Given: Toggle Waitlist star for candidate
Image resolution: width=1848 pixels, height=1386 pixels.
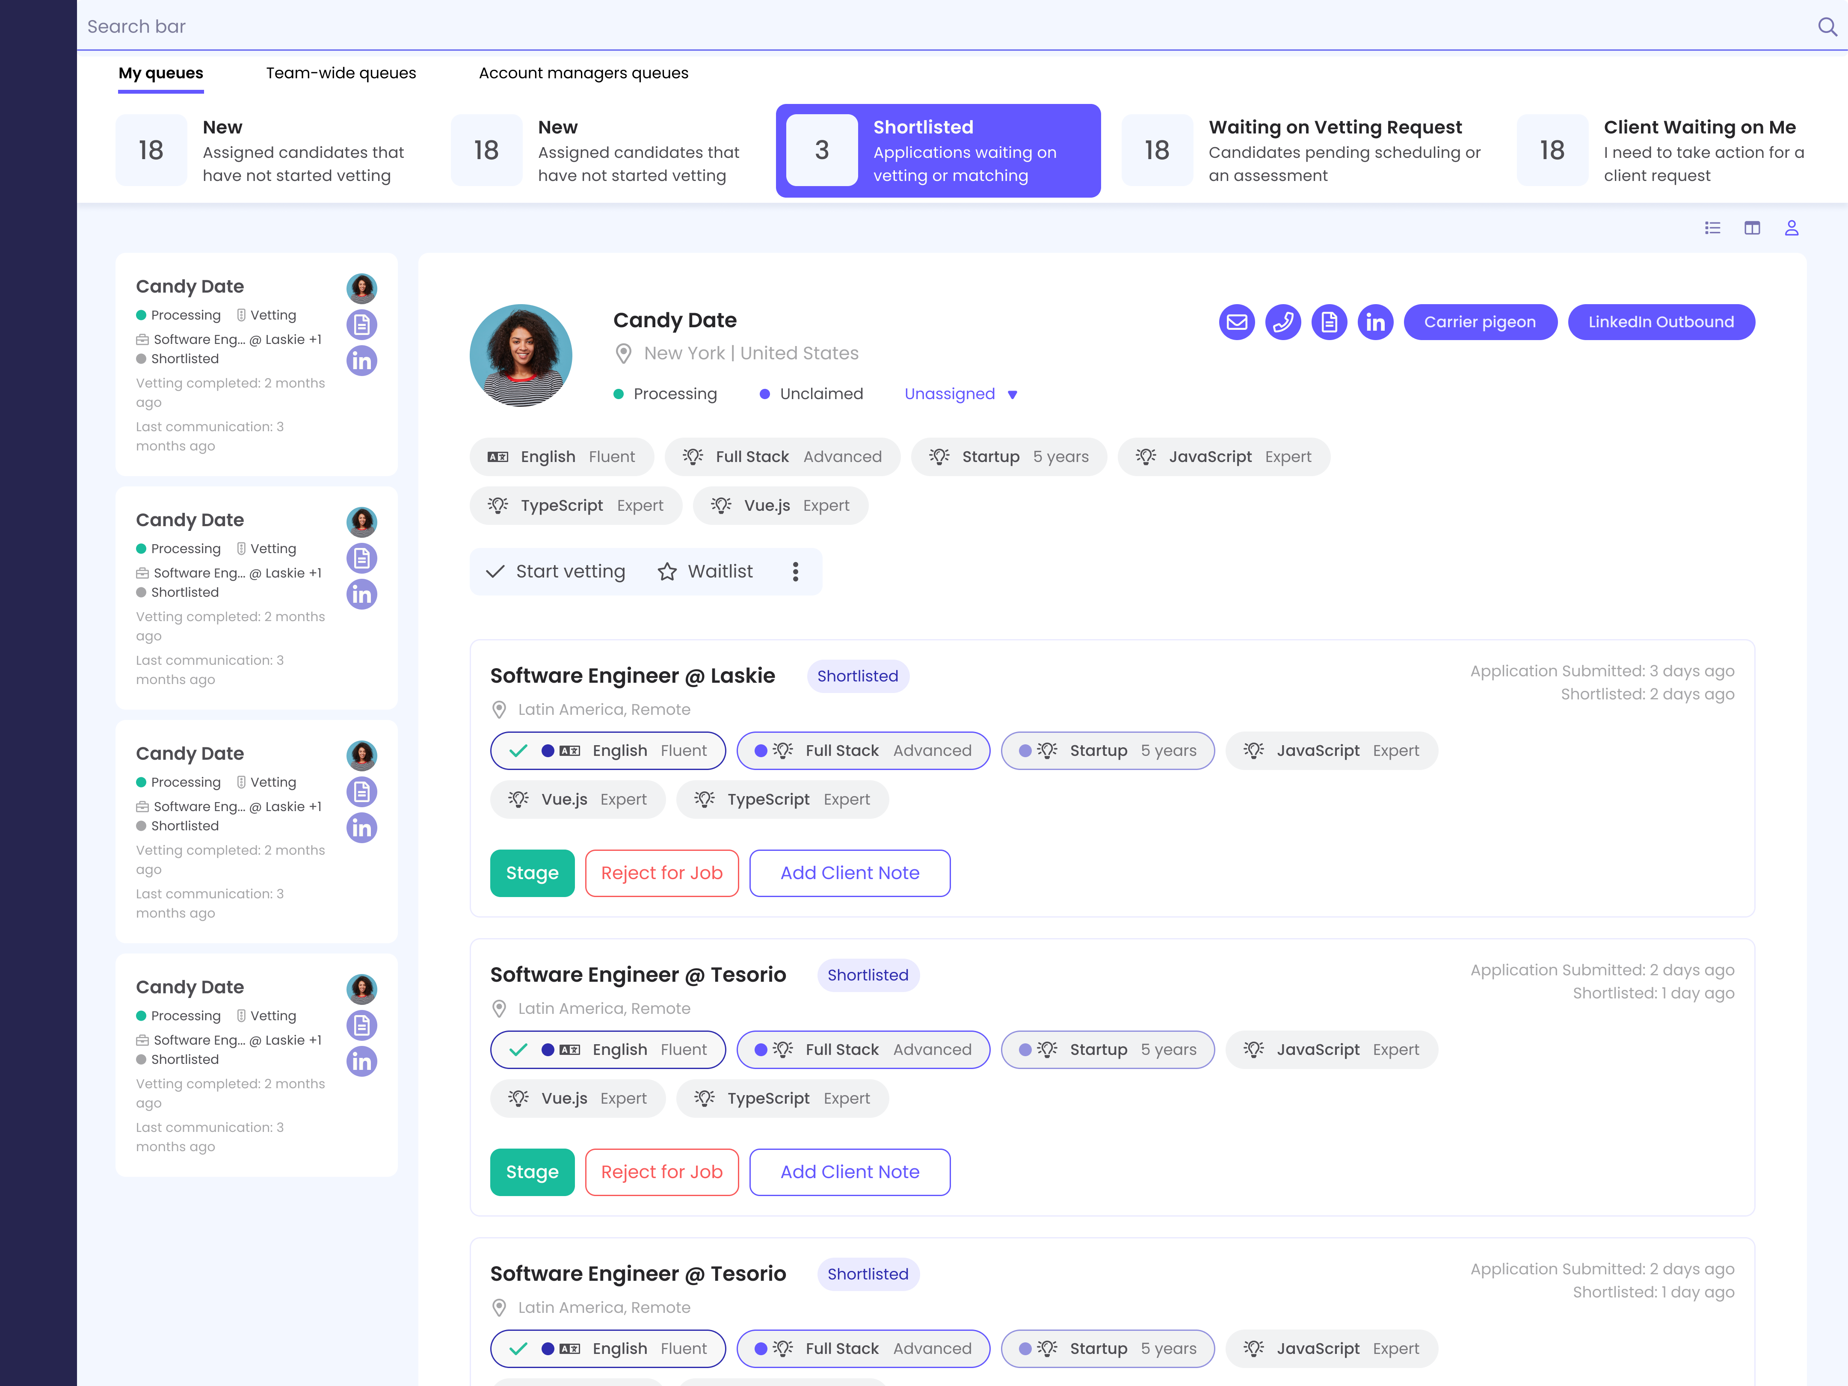Looking at the screenshot, I should click(666, 572).
